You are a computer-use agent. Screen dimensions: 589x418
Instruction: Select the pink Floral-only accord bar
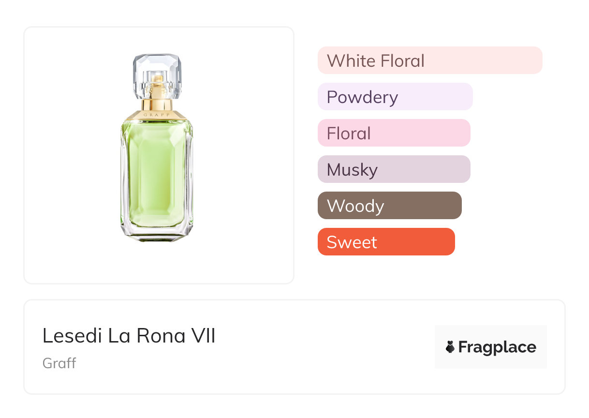click(394, 133)
